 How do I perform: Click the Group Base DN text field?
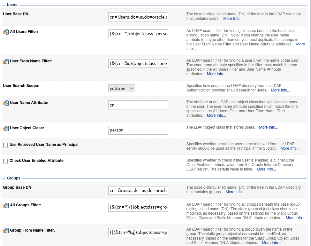(138, 191)
